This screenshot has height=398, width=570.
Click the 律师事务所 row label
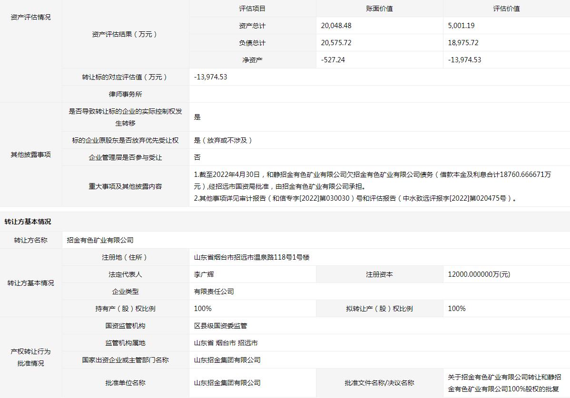click(x=125, y=94)
